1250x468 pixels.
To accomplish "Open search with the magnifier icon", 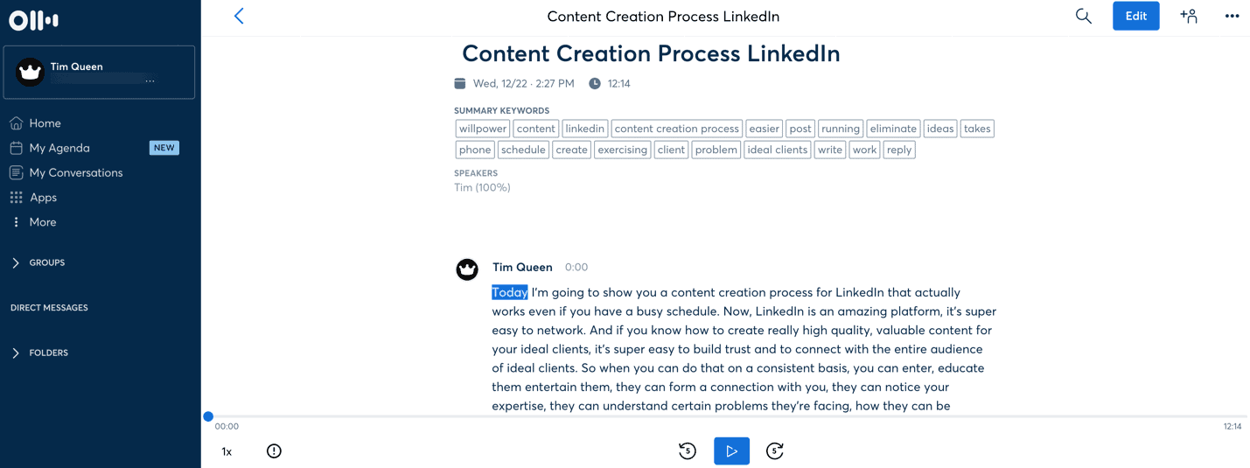I will [1083, 16].
